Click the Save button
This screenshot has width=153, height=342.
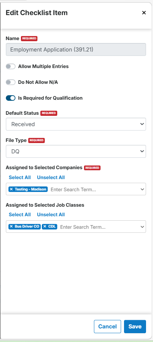pyautogui.click(x=135, y=327)
